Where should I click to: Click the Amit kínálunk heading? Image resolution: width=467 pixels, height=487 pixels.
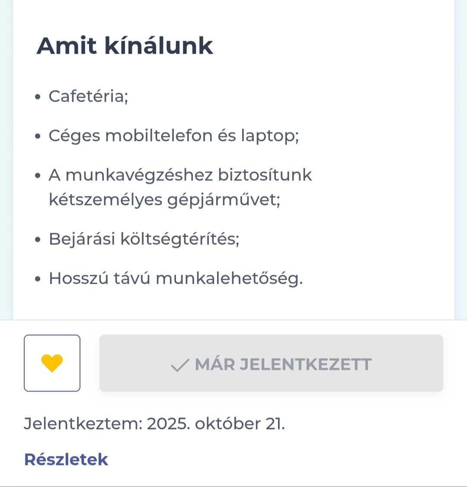[125, 45]
